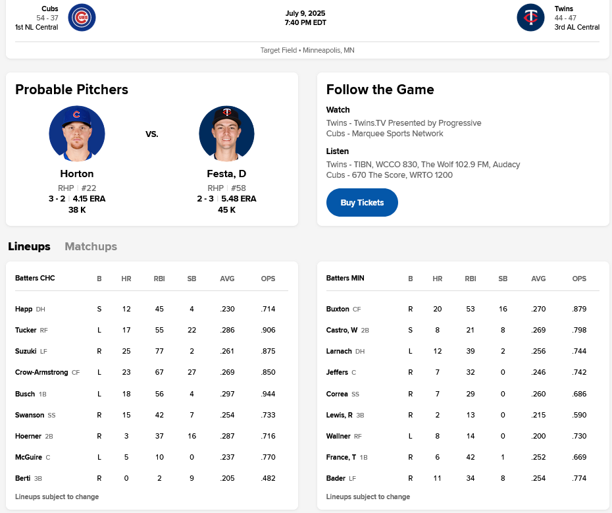
Task: Click the Horton pitcher name
Action: point(77,174)
